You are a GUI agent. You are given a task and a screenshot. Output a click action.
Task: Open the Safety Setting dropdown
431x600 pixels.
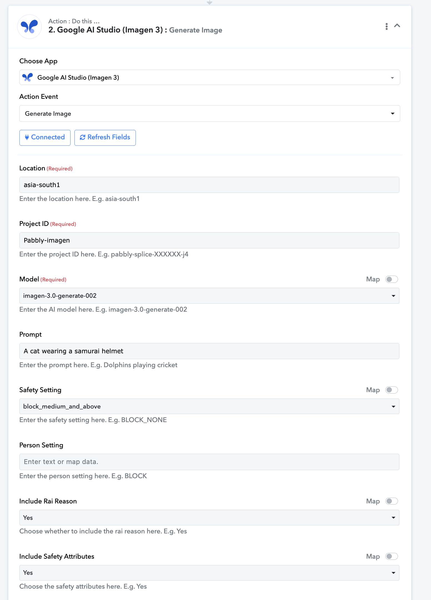pyautogui.click(x=209, y=406)
